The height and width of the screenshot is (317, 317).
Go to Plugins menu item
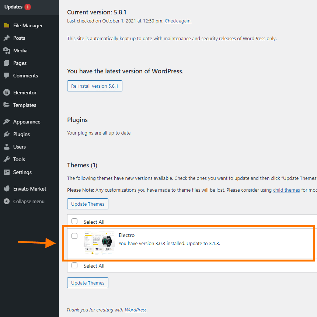(x=21, y=134)
